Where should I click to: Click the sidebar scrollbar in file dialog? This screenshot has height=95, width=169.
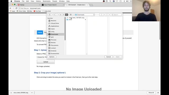click(x=65, y=29)
